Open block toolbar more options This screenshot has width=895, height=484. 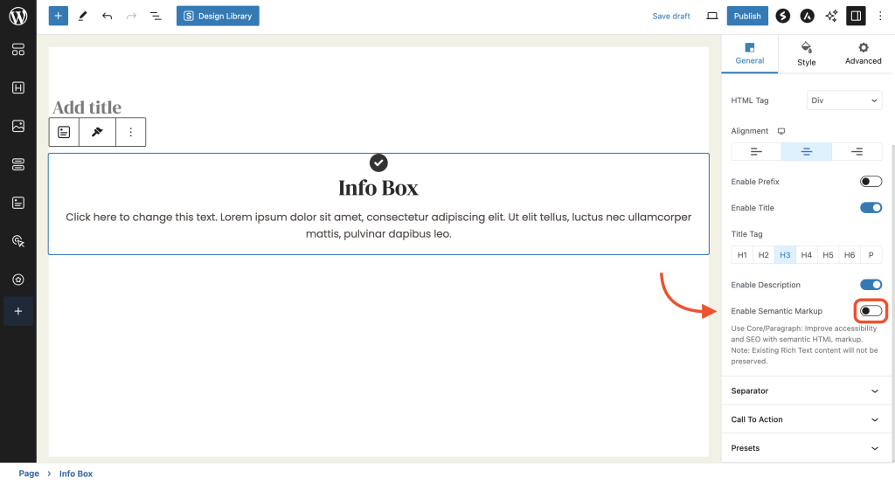131,132
